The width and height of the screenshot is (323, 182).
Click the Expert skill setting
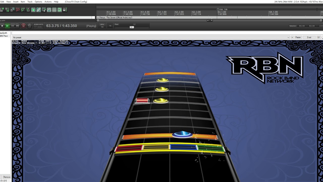click(16, 43)
